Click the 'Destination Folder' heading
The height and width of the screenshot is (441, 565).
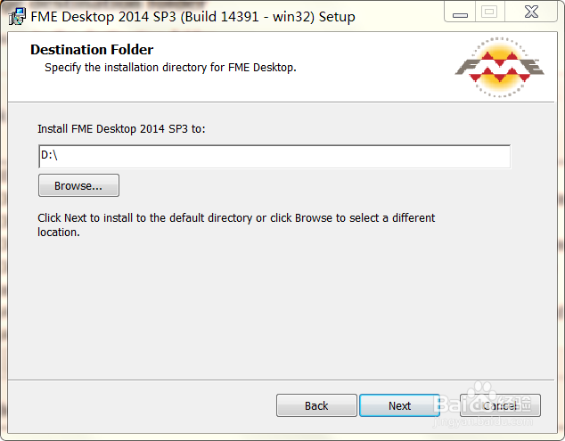(x=92, y=50)
